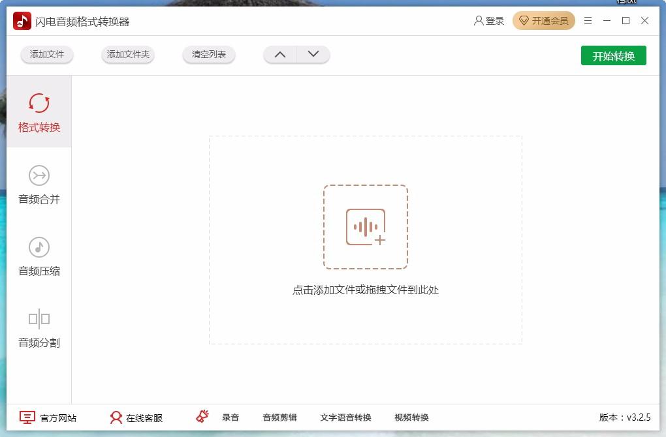Click 点击添加文件或拖拽文件到此处 text
Image resolution: width=666 pixels, height=437 pixels.
365,290
